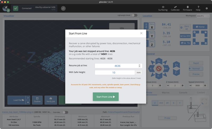Click Outline button
The height and width of the screenshot is (129, 212).
click(x=37, y=100)
